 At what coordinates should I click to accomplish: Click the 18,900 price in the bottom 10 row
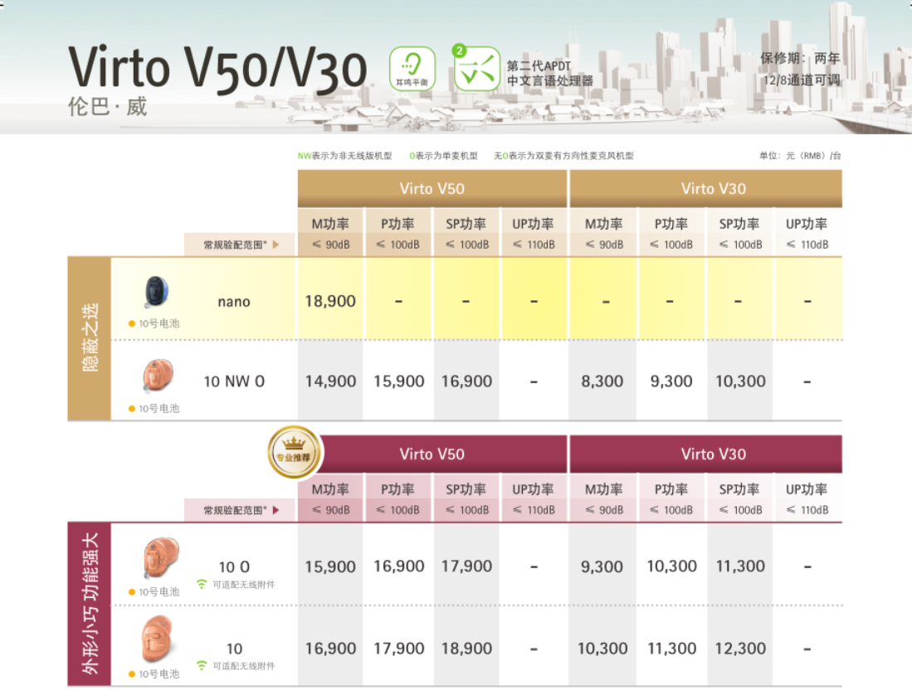coord(466,649)
